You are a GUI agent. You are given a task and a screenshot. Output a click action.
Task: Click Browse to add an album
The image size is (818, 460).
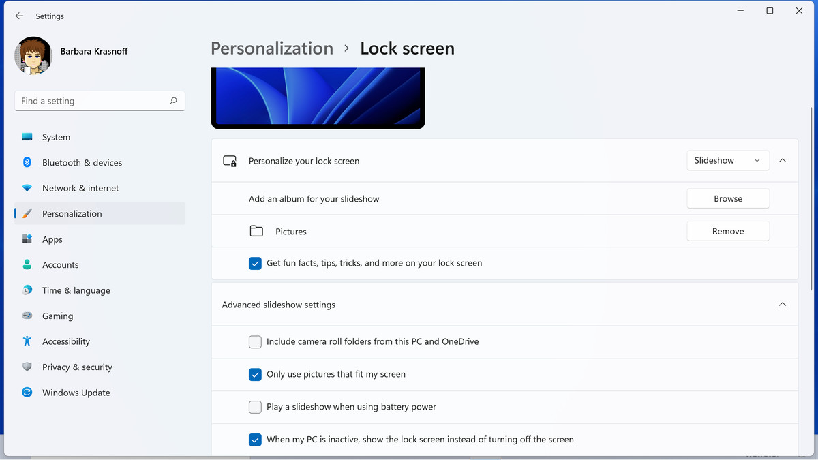point(728,198)
